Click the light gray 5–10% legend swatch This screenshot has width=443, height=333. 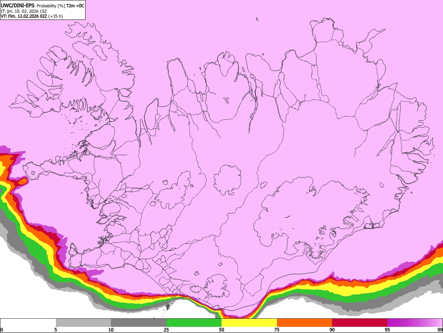point(83,323)
